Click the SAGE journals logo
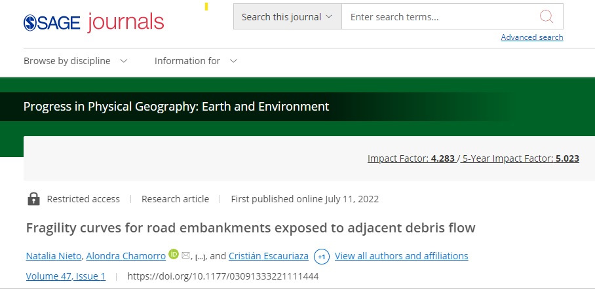The height and width of the screenshot is (290, 595). pyautogui.click(x=94, y=22)
